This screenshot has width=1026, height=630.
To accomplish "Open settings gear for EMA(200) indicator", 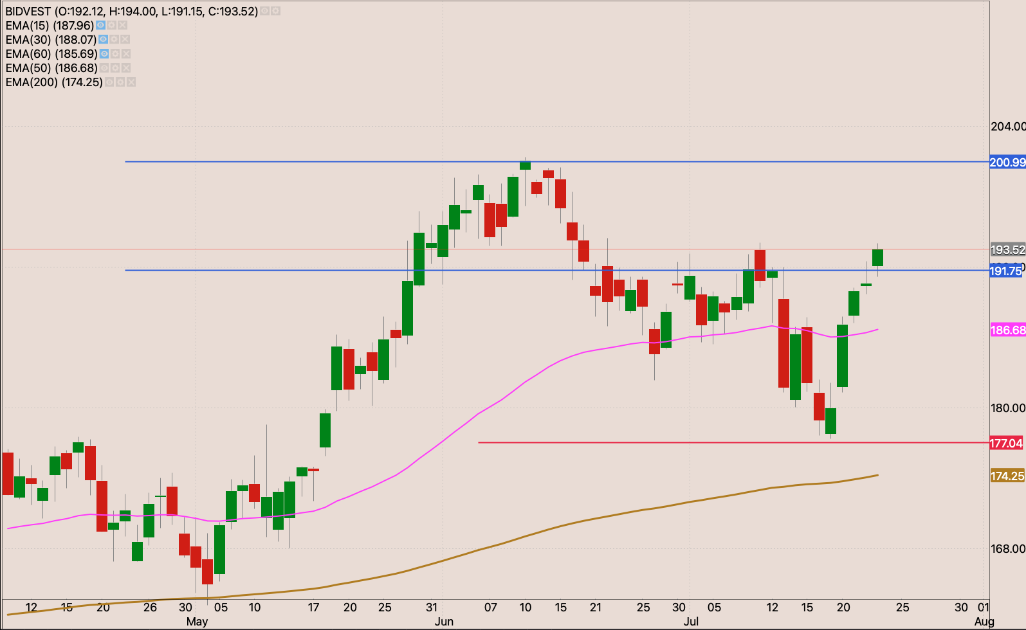I will [120, 82].
